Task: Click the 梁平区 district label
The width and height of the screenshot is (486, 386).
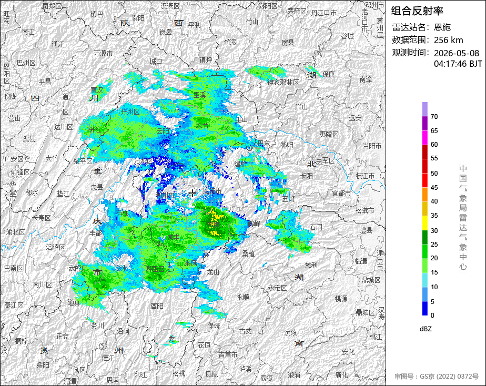Action: point(83,161)
